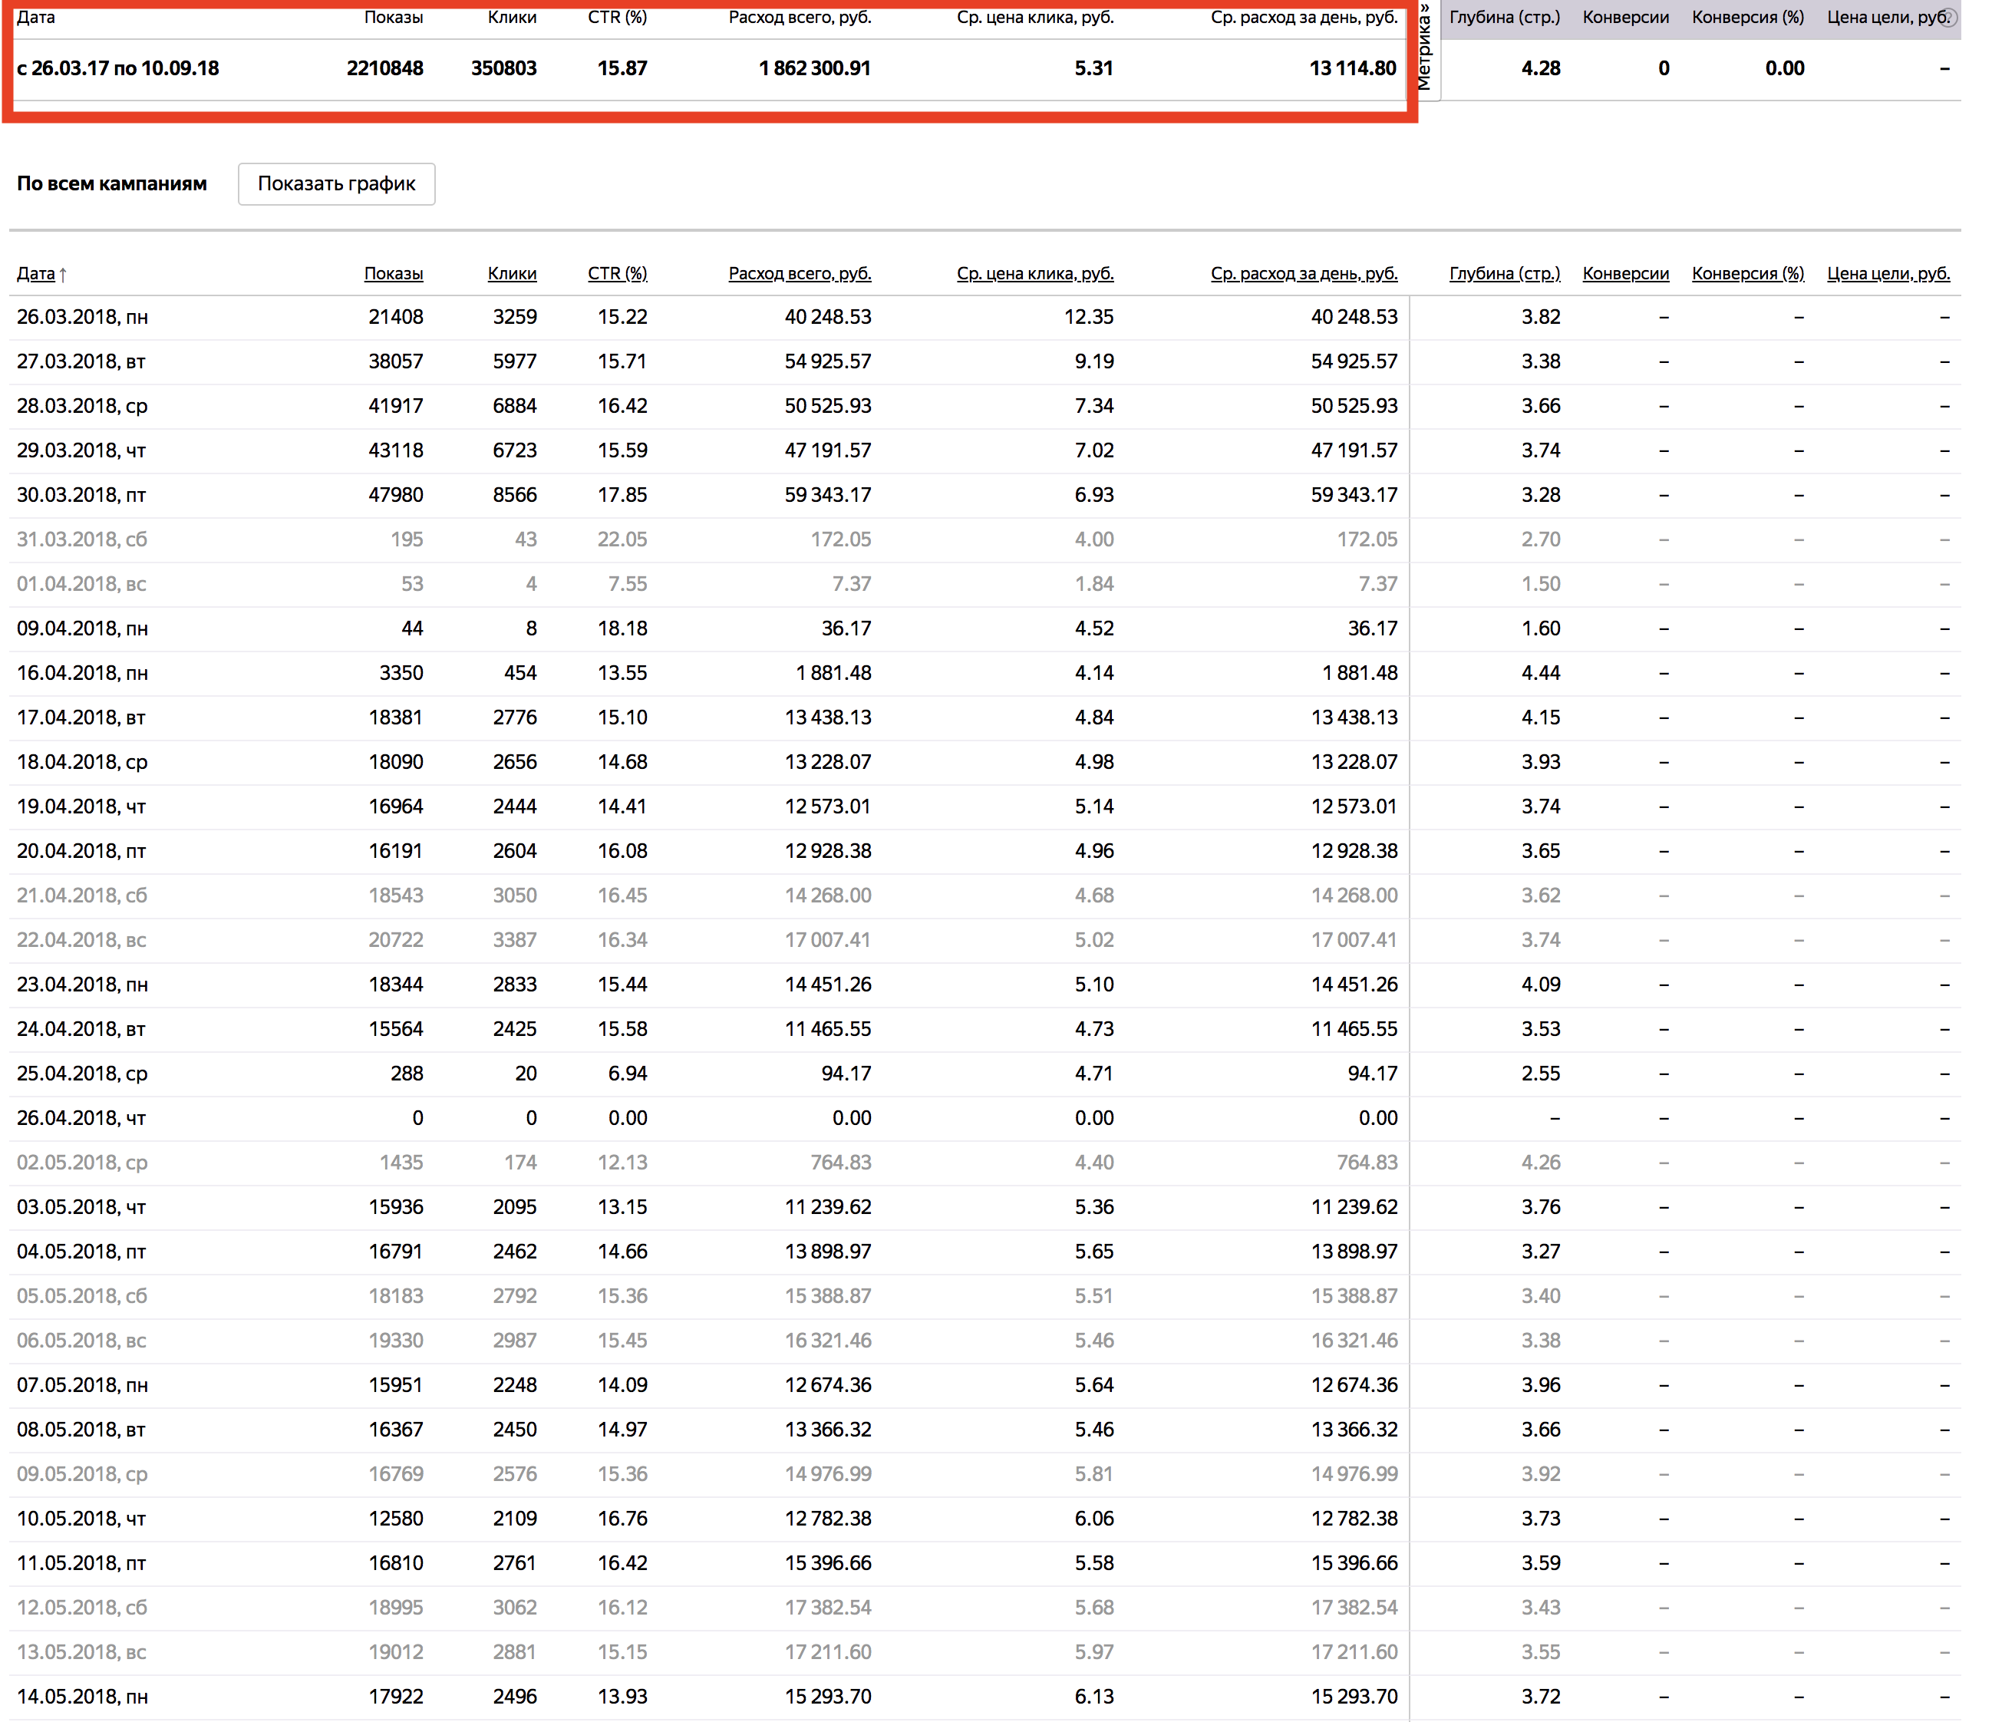The image size is (1992, 1722).
Task: Sort by Ср. расход за день header
Action: coord(1304,274)
